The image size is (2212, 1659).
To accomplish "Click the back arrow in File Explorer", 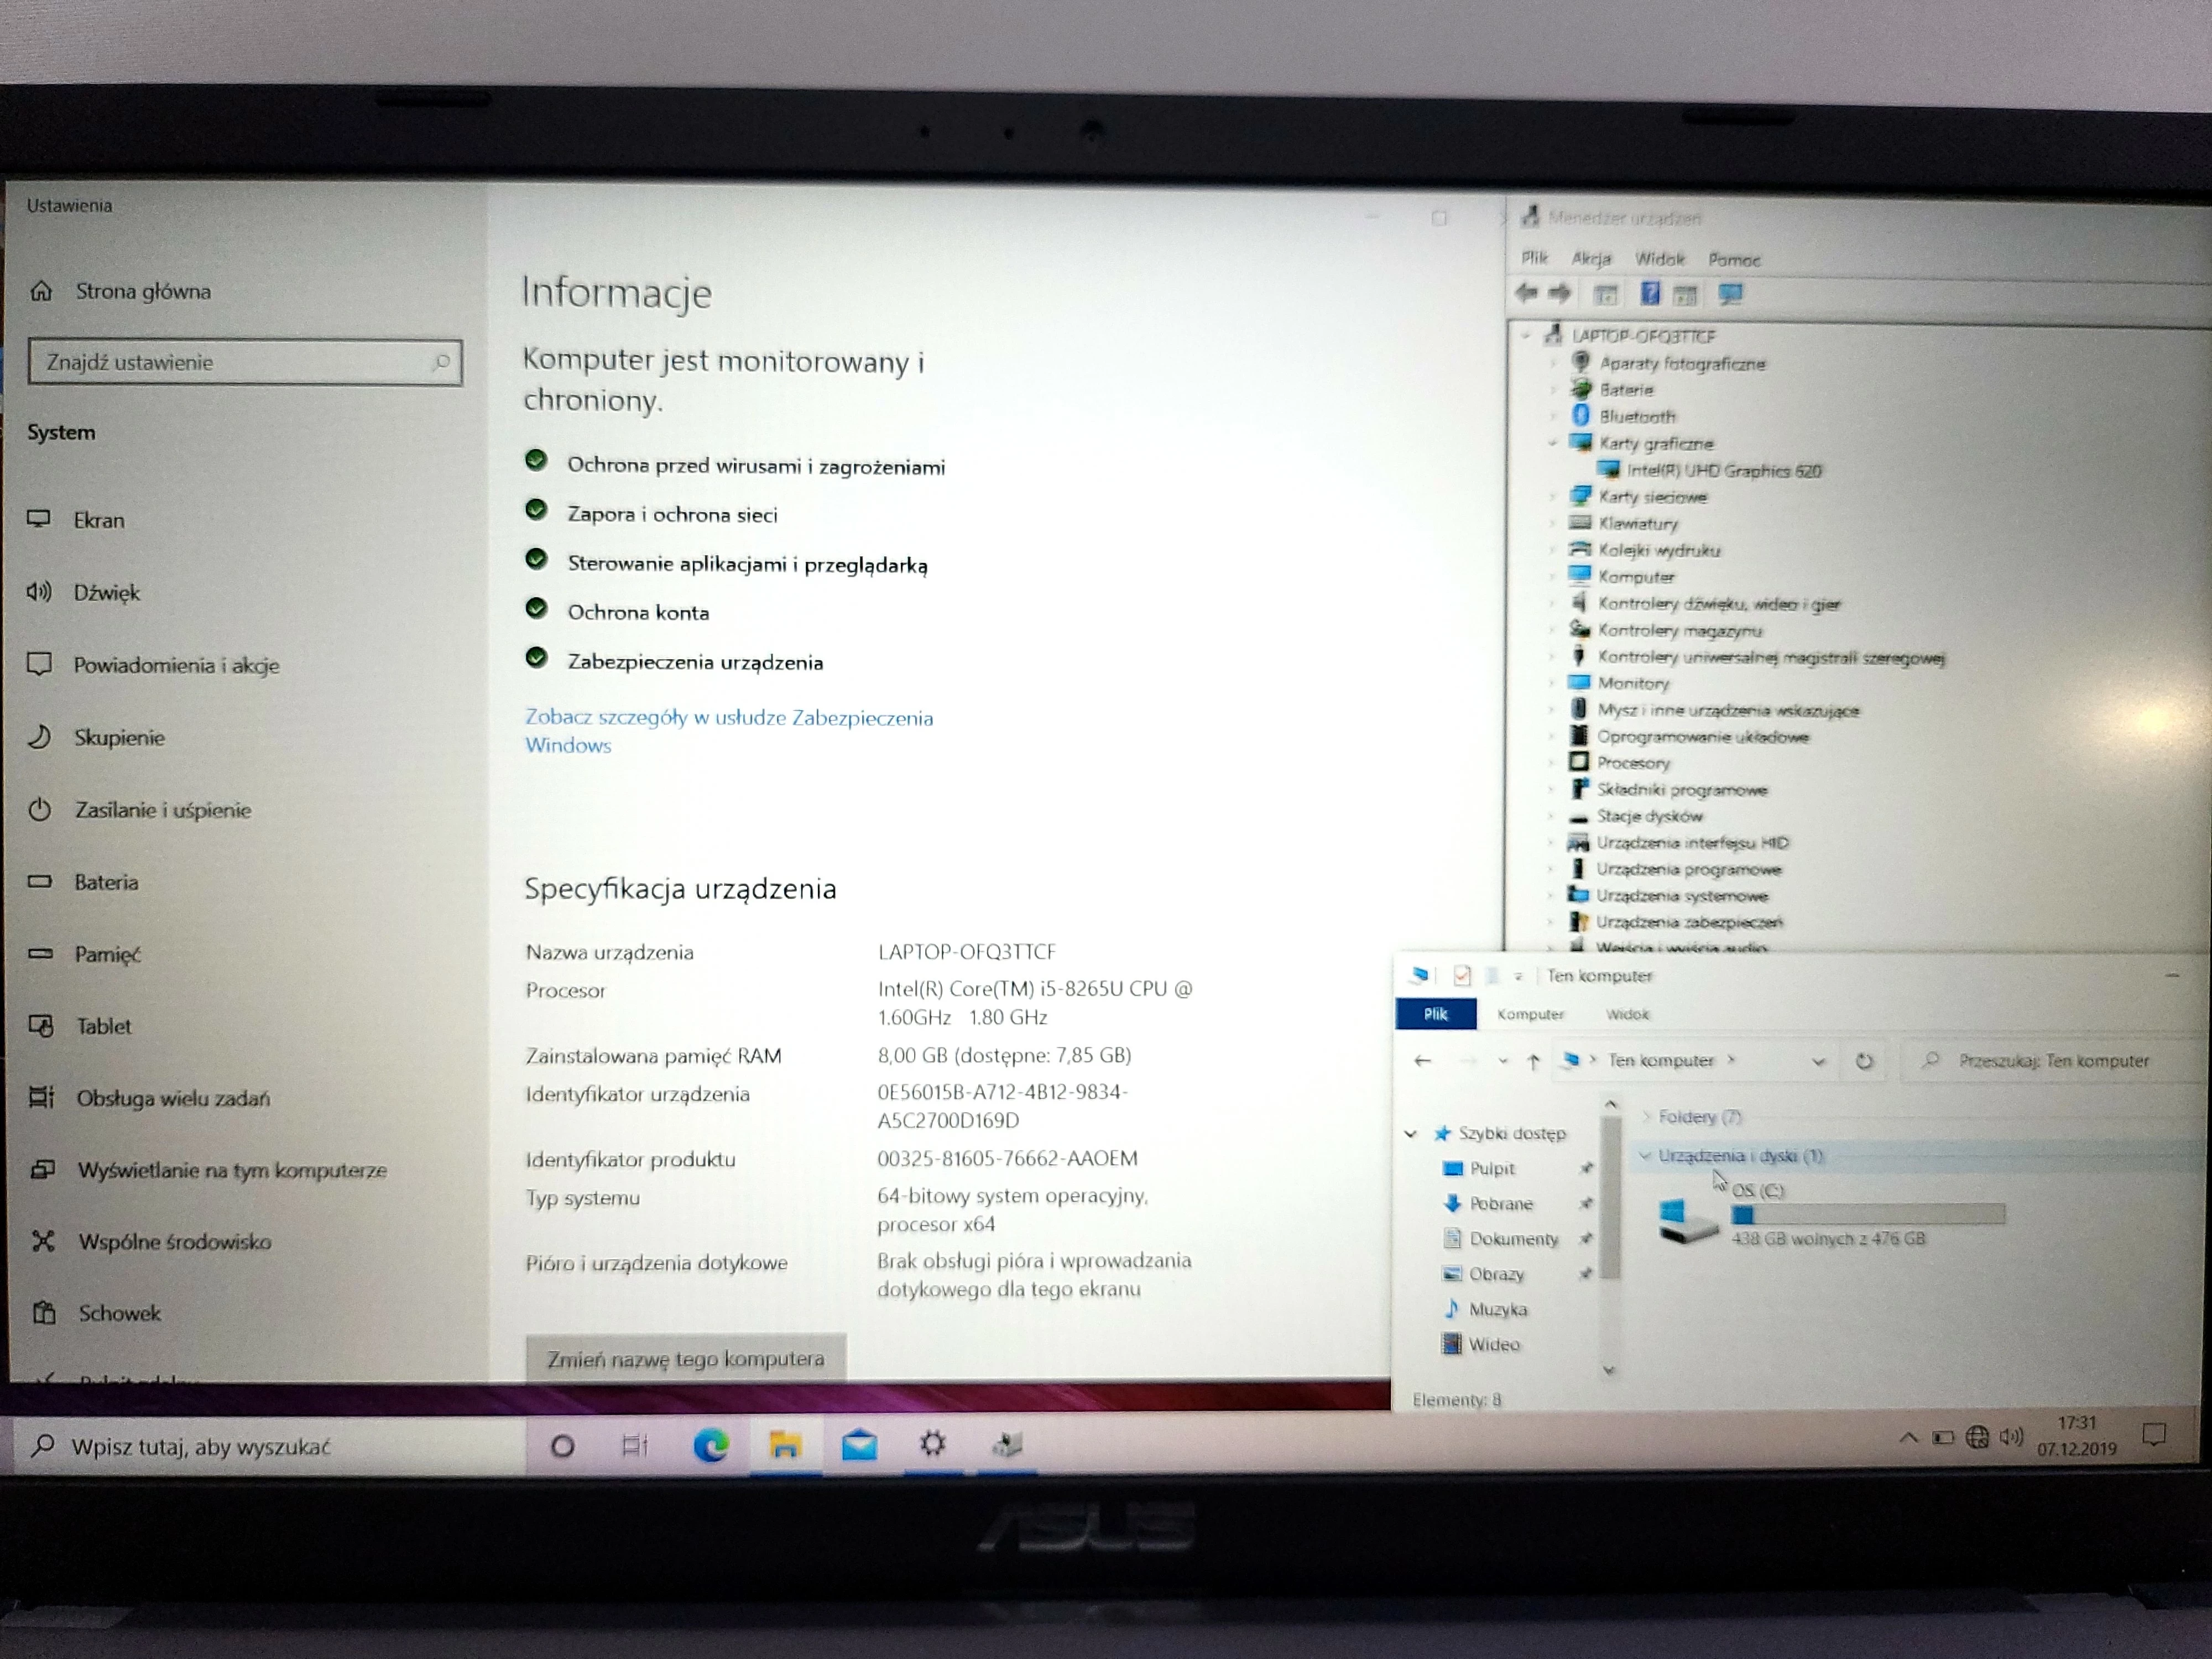I will click(x=1422, y=1061).
